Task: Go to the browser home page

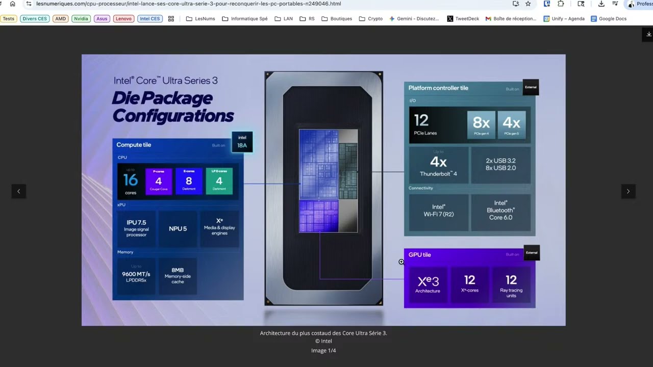Action: tap(13, 4)
